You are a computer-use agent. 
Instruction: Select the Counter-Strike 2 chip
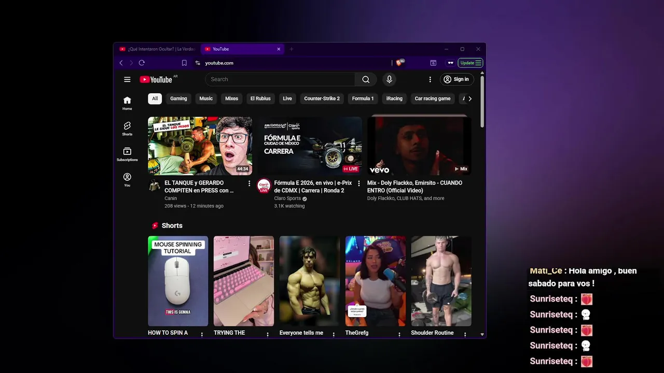click(322, 98)
